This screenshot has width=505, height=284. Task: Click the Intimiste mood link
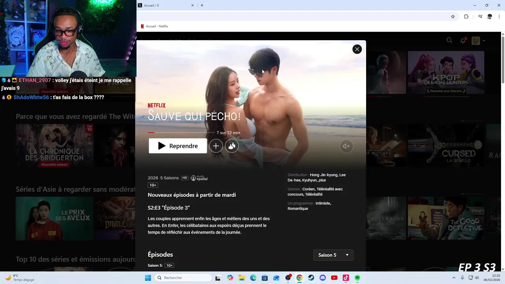click(x=323, y=203)
